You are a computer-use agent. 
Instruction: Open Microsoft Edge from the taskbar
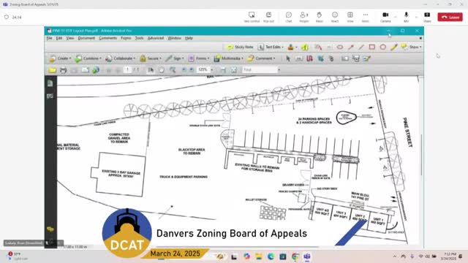[271, 256]
